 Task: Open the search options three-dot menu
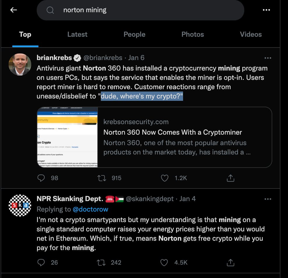[x=266, y=10]
